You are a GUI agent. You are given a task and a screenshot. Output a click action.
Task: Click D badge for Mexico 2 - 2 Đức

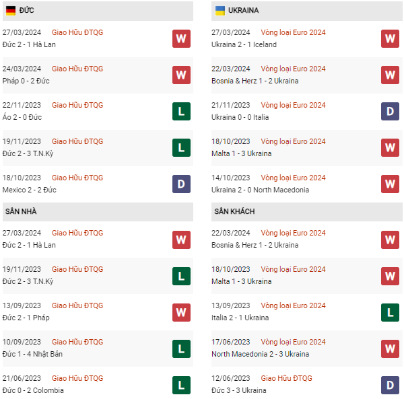(181, 184)
